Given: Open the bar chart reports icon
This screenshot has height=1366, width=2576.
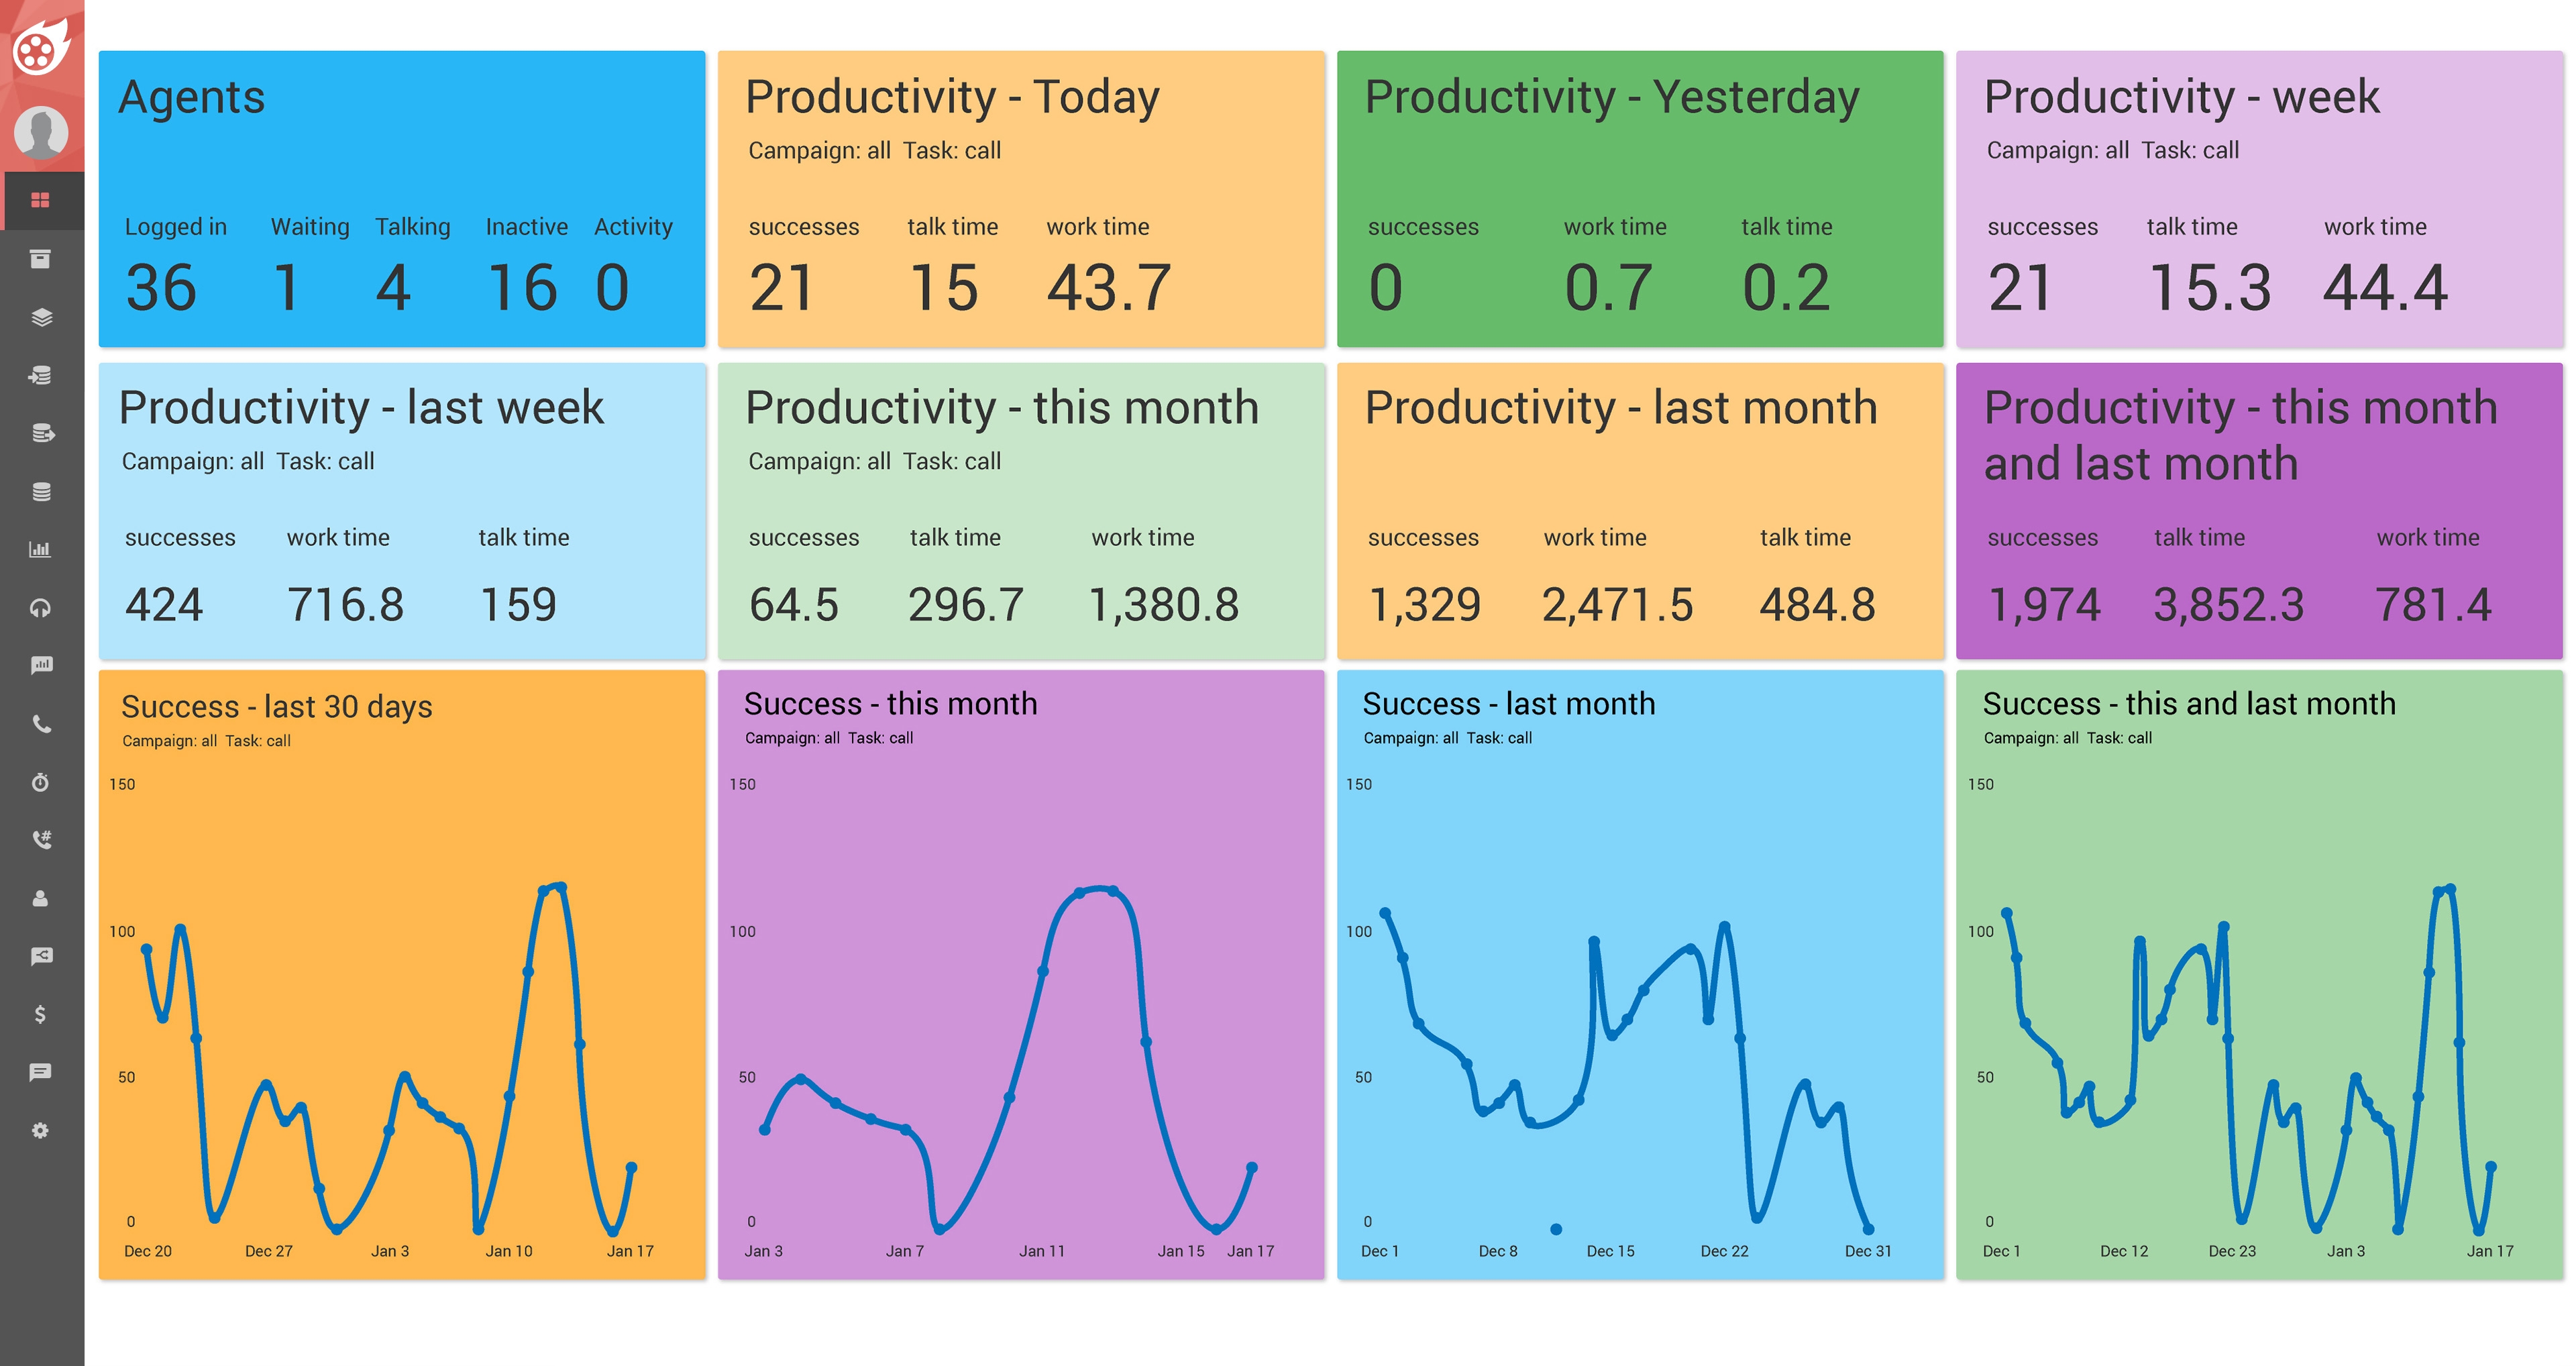Looking at the screenshot, I should 41,549.
